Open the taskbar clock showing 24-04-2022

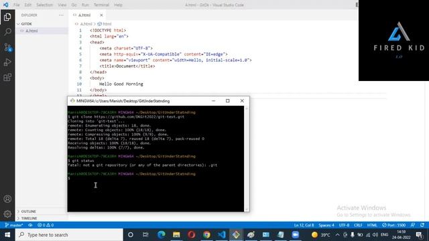(x=402, y=235)
